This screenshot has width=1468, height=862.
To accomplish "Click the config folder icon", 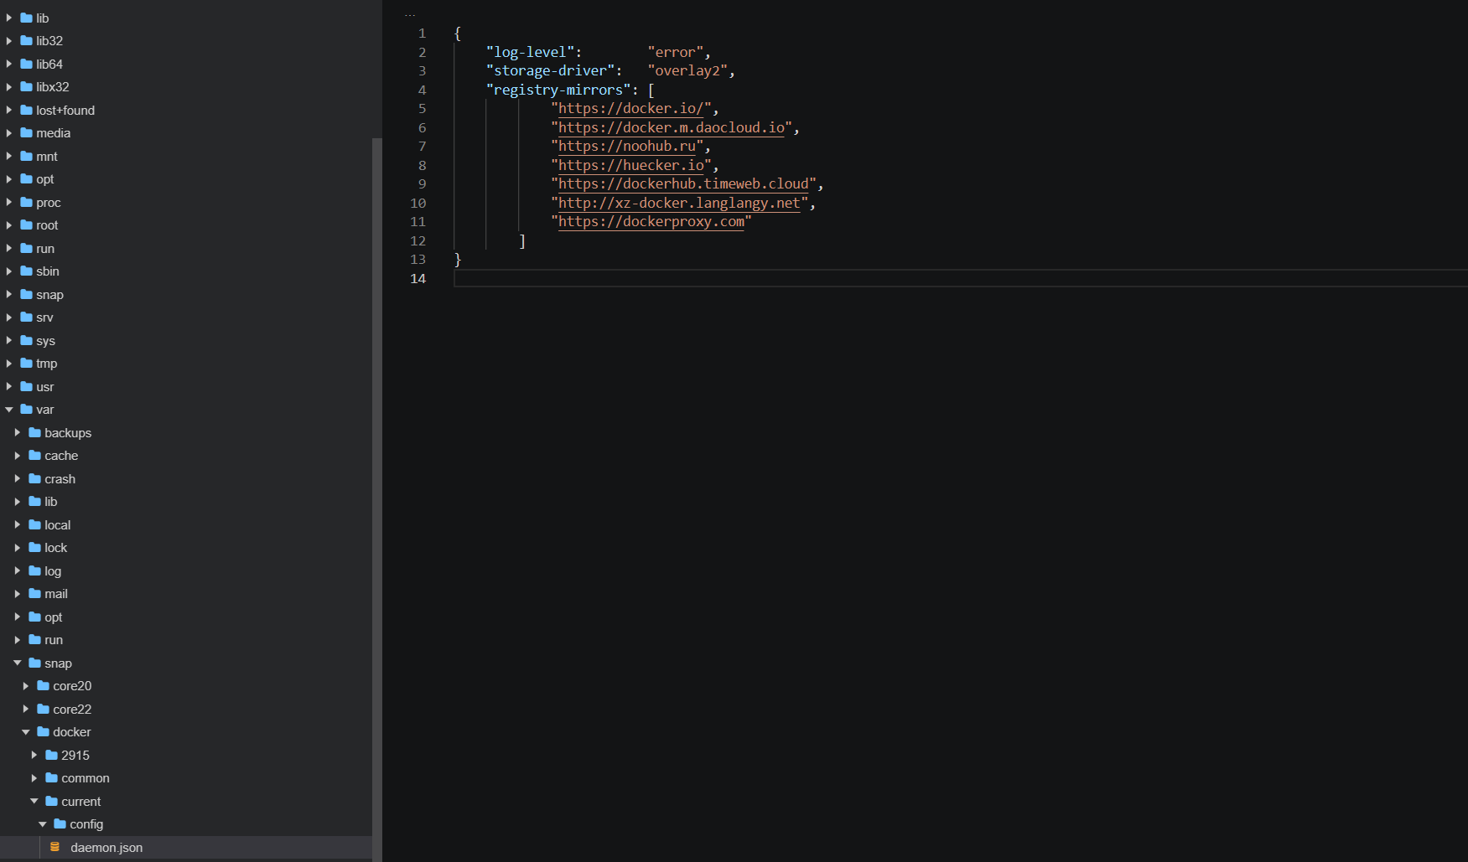I will pyautogui.click(x=60, y=823).
